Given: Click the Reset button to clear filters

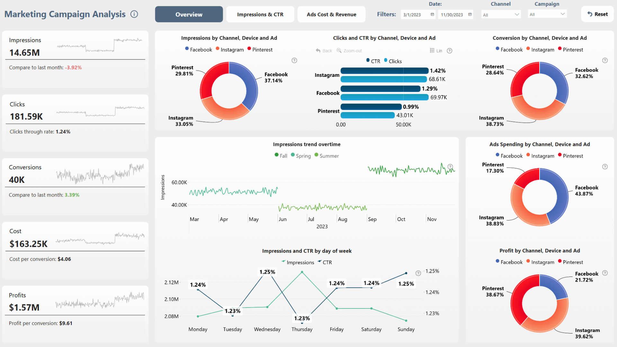Looking at the screenshot, I should coord(597,14).
